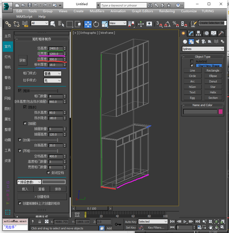This screenshot has width=229, height=233.
Task: Switch to the Modify panel tab
Action: (x=191, y=33)
